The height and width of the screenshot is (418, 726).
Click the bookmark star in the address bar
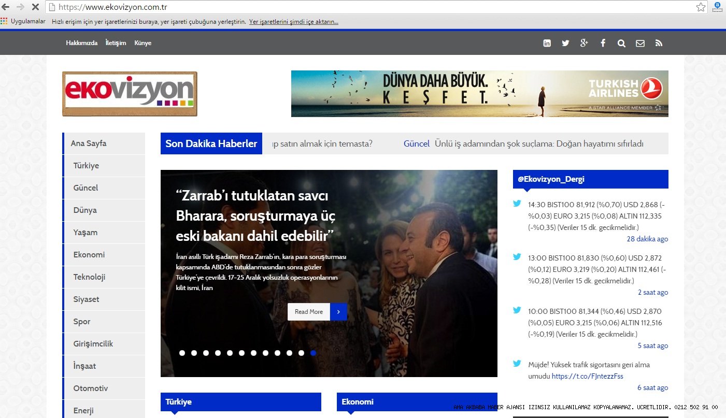[x=701, y=7]
